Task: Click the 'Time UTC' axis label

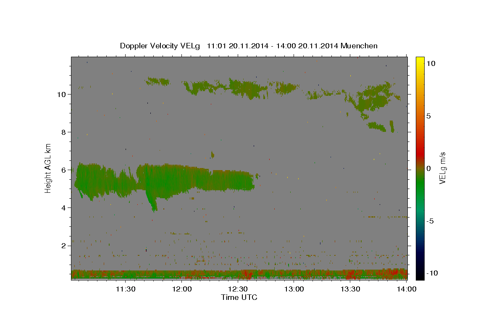Action: pos(239,297)
